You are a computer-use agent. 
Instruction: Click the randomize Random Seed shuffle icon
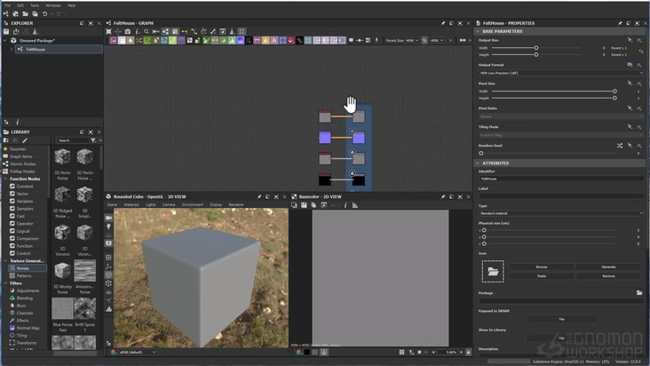click(x=620, y=145)
